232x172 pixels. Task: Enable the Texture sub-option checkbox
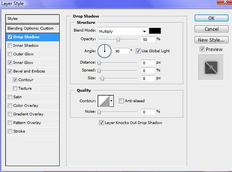click(15, 89)
